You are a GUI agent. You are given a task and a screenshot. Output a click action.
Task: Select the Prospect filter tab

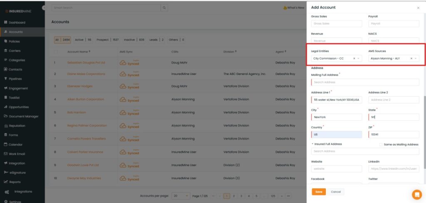(x=102, y=40)
